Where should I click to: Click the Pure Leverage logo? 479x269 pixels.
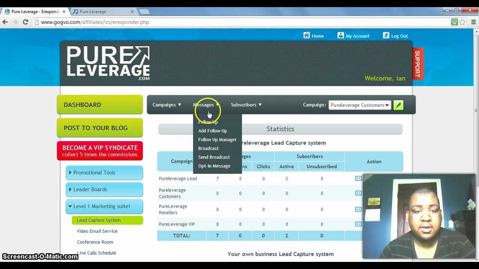(108, 63)
